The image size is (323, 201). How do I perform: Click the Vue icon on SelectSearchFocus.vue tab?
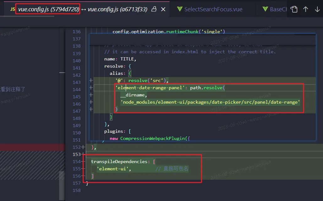tap(180, 9)
